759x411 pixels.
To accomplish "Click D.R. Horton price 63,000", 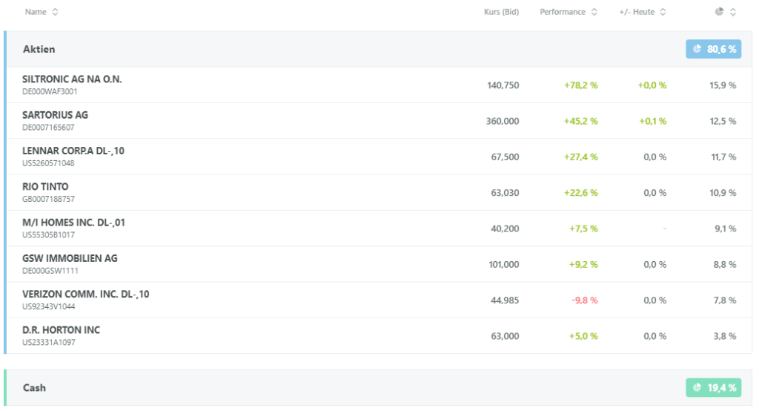I will coord(505,336).
